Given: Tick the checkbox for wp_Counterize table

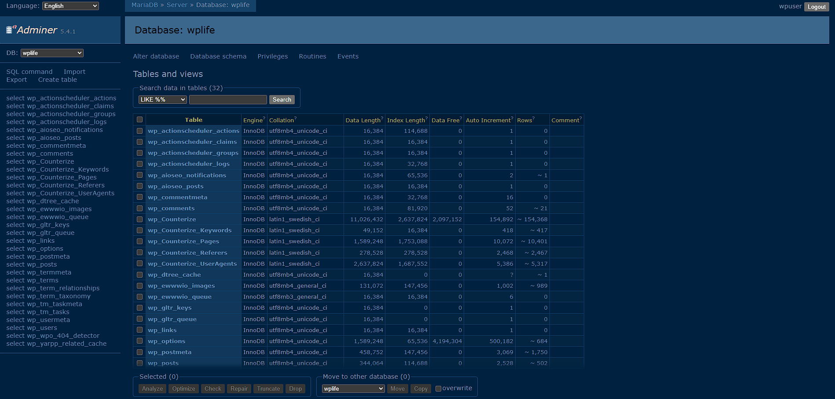Looking at the screenshot, I should click(x=139, y=219).
